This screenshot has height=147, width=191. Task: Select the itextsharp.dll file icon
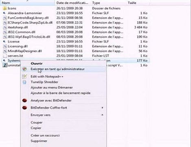pos(5,27)
